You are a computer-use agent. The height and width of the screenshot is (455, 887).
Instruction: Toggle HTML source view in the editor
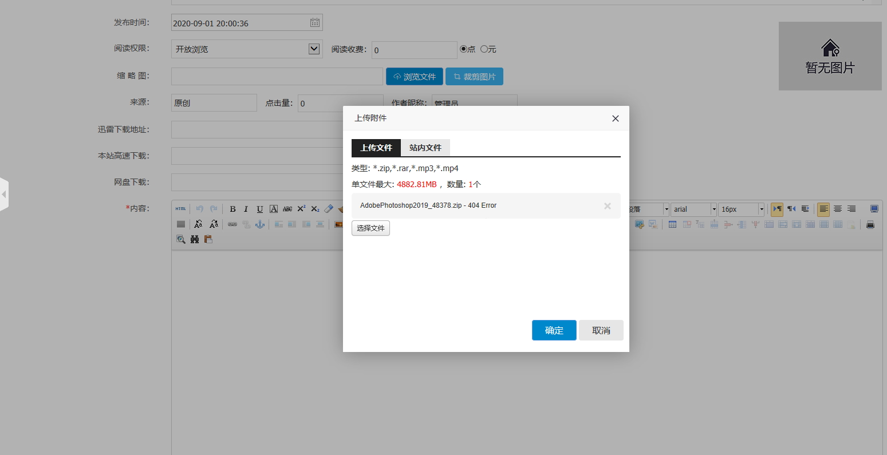(x=180, y=209)
